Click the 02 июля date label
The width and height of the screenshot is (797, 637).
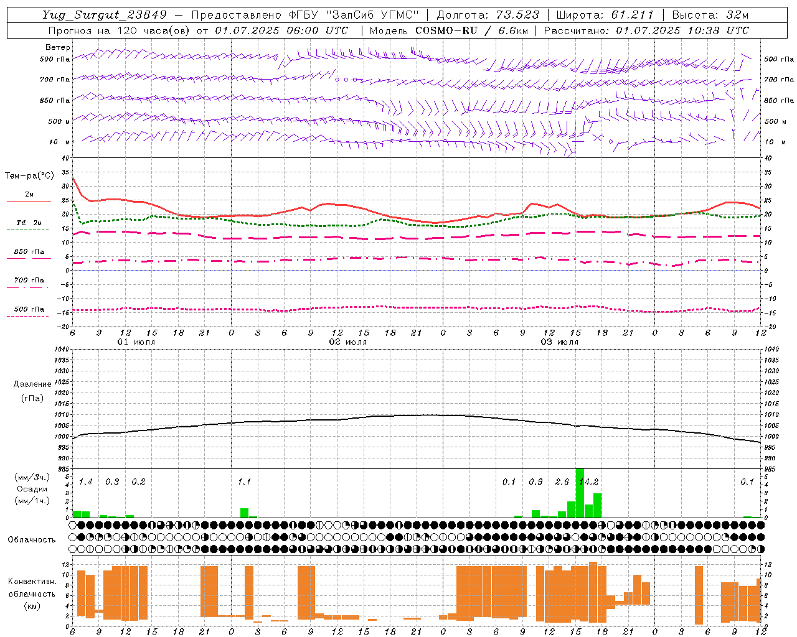coord(348,342)
